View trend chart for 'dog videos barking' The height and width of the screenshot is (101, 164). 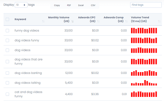(x=144, y=73)
